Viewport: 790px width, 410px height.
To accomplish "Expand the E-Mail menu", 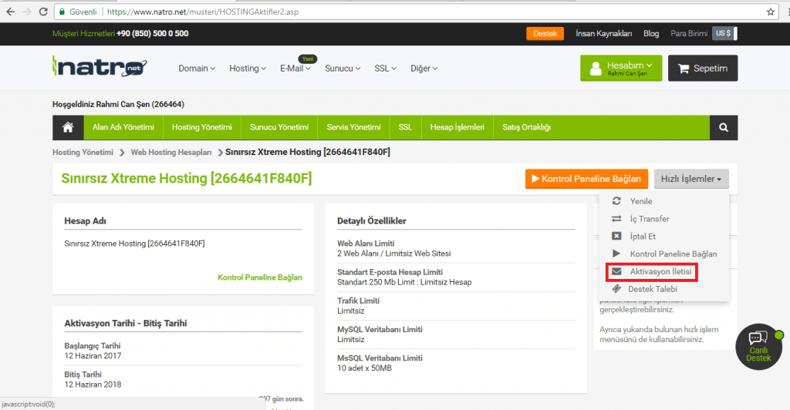I will tap(295, 69).
